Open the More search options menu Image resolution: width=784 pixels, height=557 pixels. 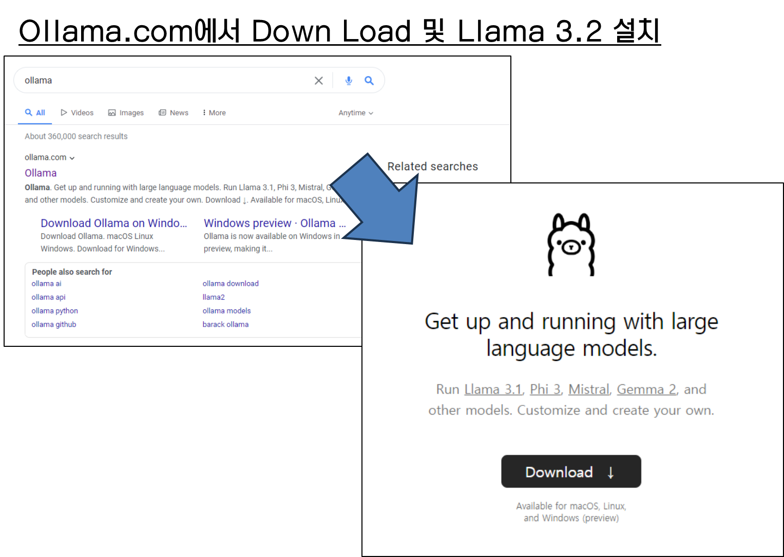click(214, 113)
